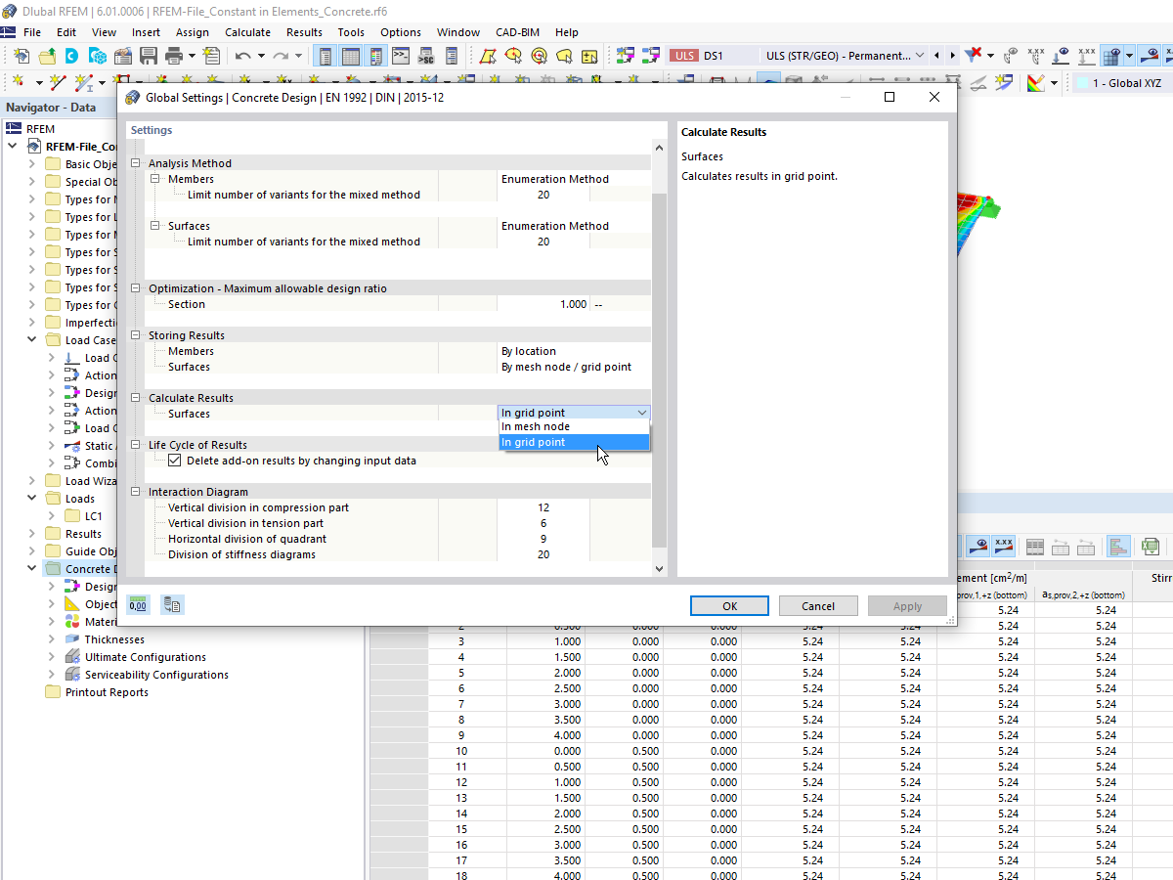Open the ULS (STR/GEO) Permanent combination dropdown
The width and height of the screenshot is (1173, 880).
click(x=919, y=56)
